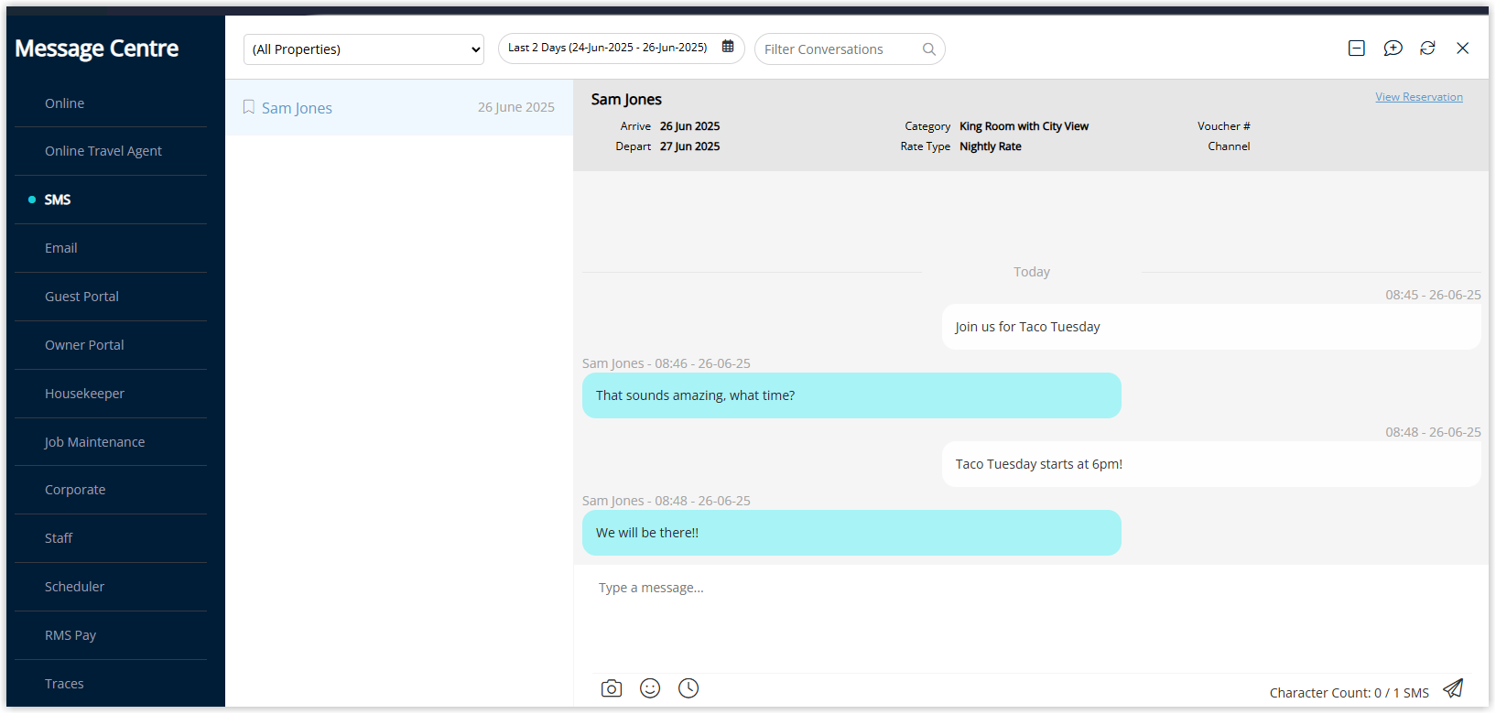Screen dimensions: 1496x714
Task: Click the We will be there message
Action: (851, 533)
